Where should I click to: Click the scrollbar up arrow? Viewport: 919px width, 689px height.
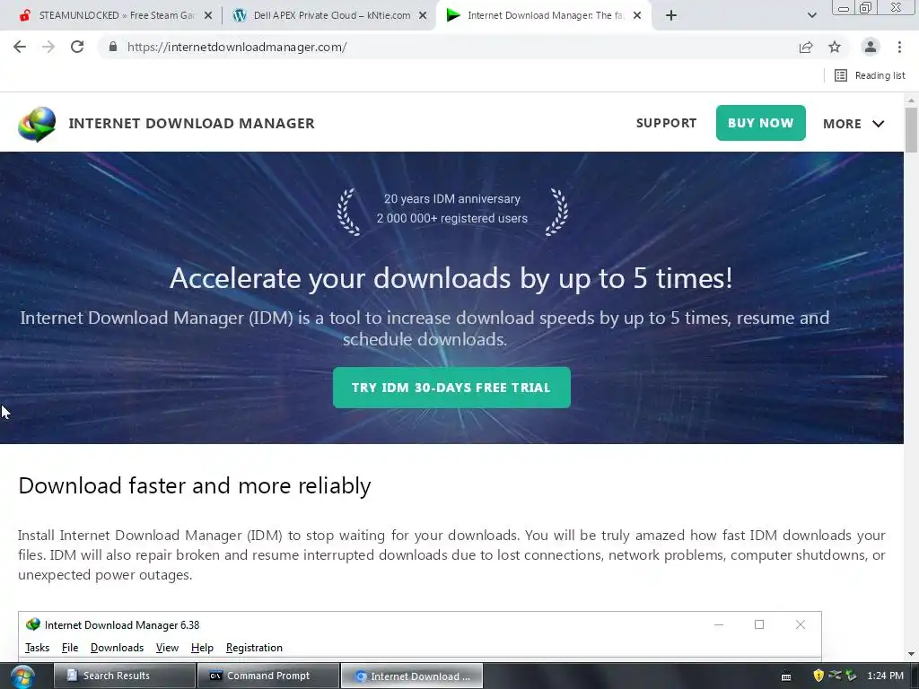click(911, 100)
